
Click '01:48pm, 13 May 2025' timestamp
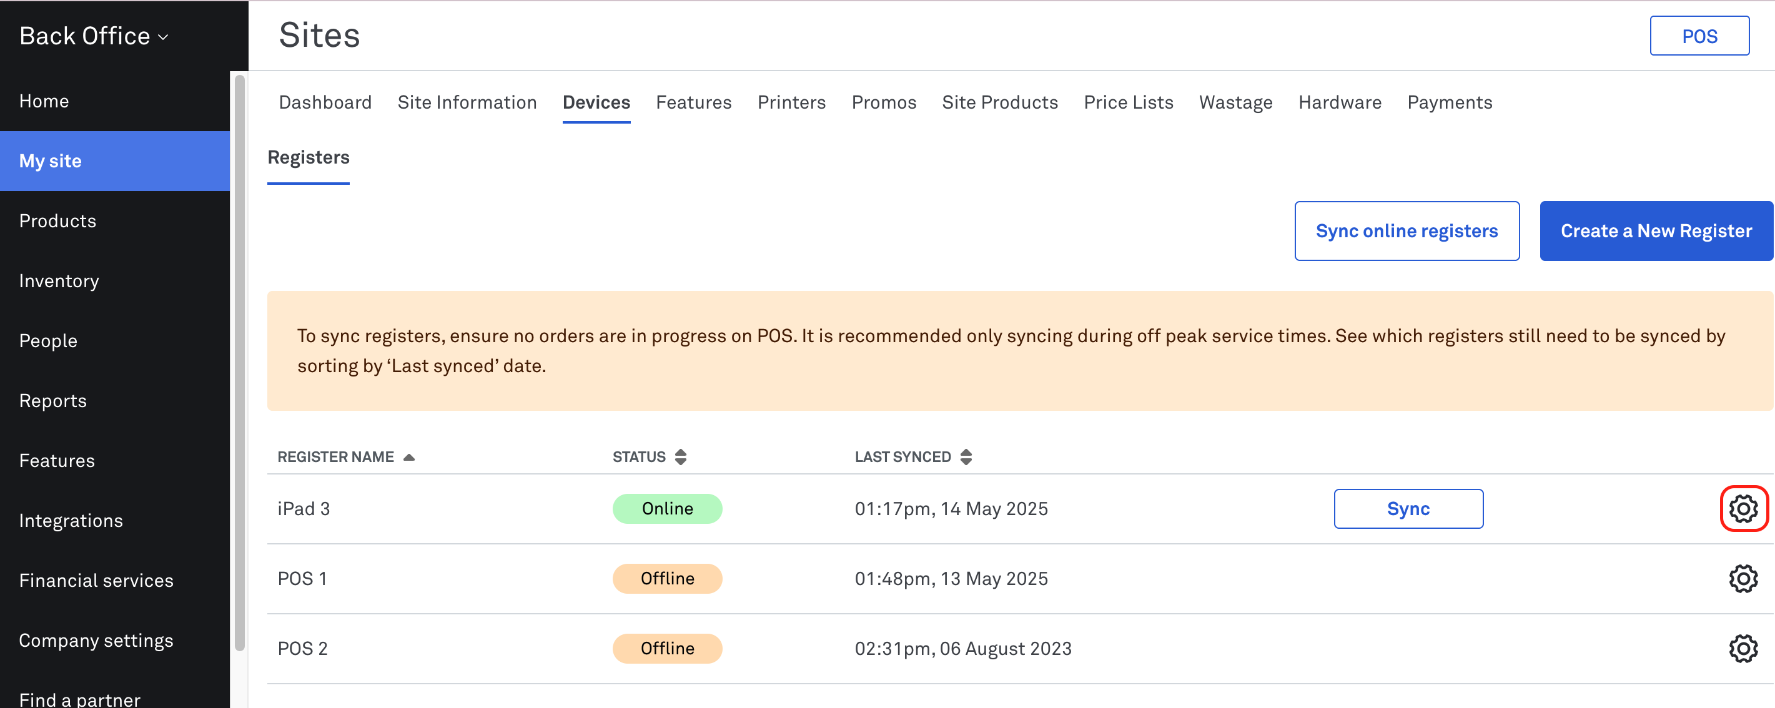[x=951, y=579]
